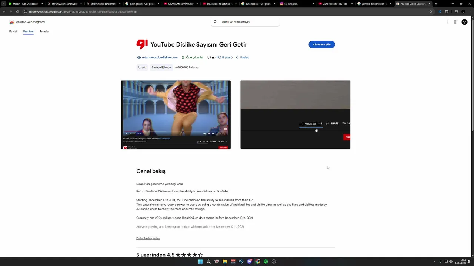474x266 pixels.
Task: Switch to youtube dislike viewer tab
Action: pyautogui.click(x=374, y=4)
